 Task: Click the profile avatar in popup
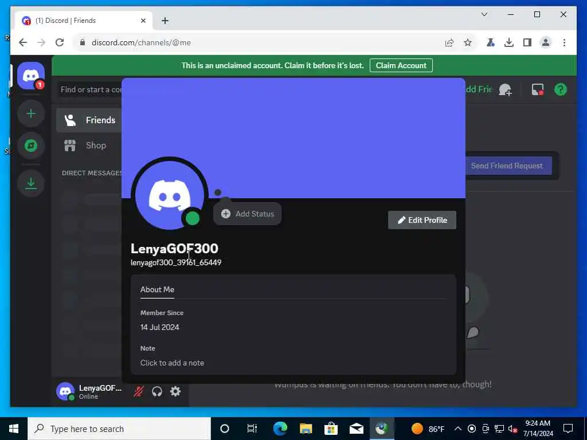170,195
